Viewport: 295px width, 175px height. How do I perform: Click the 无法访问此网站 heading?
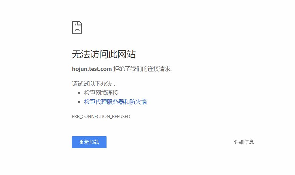click(x=104, y=54)
